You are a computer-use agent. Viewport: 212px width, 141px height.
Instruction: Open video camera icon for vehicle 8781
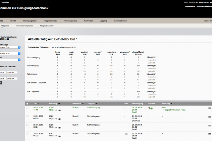tap(60, 136)
